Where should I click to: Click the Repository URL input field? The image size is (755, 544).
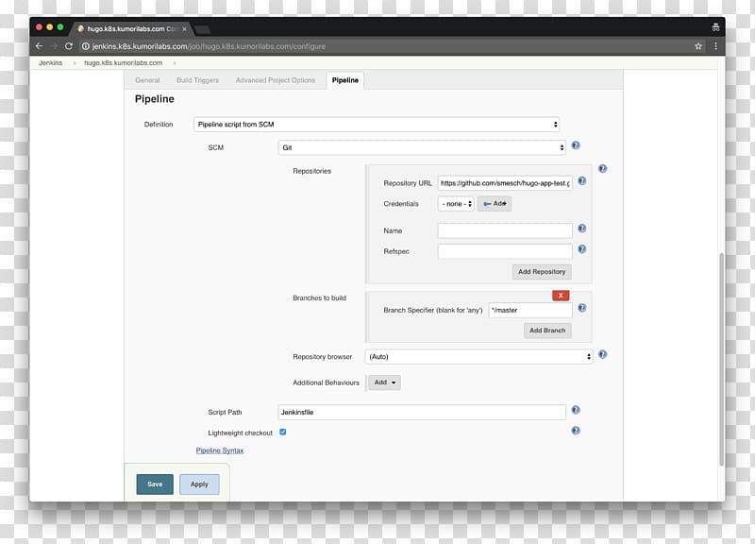pos(505,183)
